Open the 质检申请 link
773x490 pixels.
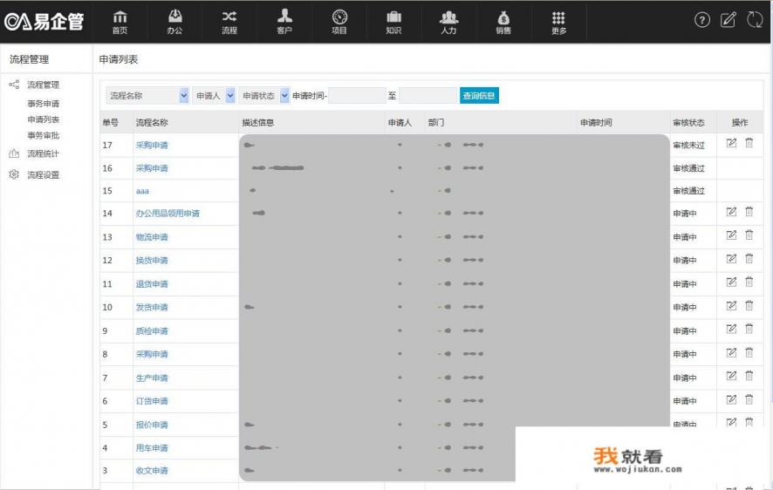click(152, 330)
